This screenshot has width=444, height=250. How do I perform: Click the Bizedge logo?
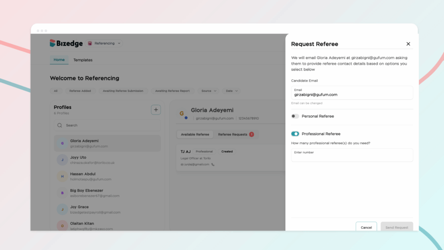66,43
